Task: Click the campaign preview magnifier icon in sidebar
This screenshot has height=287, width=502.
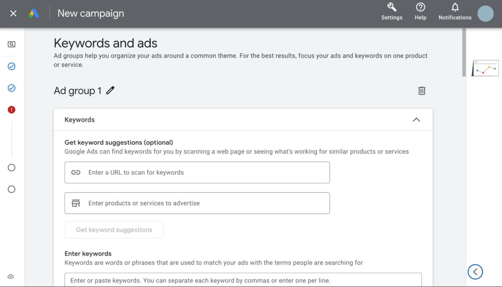Action: (x=11, y=44)
